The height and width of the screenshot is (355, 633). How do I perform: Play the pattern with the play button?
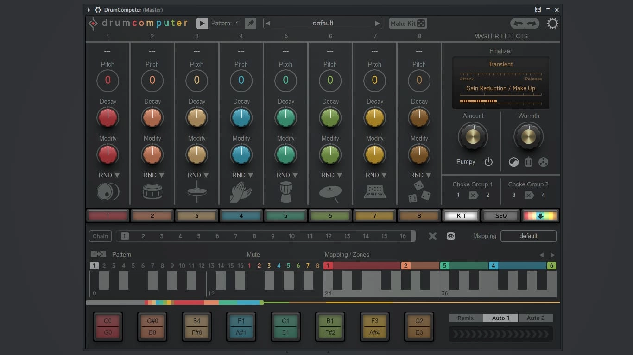pyautogui.click(x=202, y=23)
